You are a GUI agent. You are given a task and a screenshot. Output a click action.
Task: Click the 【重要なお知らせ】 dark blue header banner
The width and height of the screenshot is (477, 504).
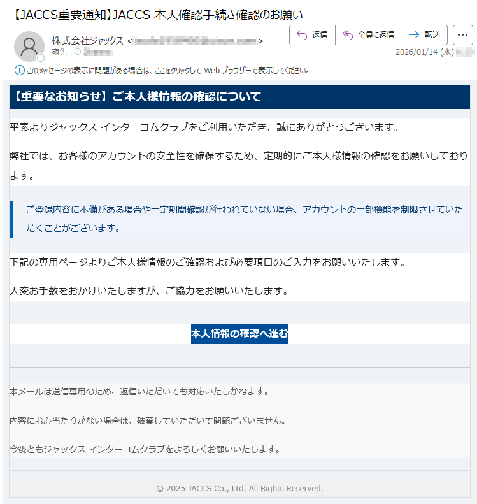239,97
